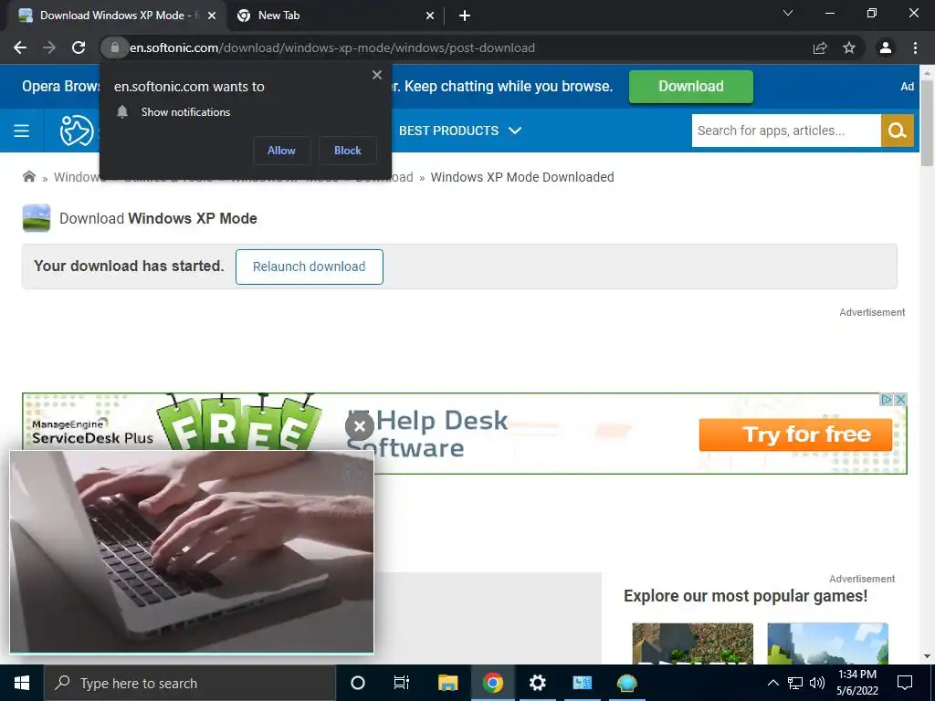Close the ServiceDesk ad with X icon

tap(901, 400)
